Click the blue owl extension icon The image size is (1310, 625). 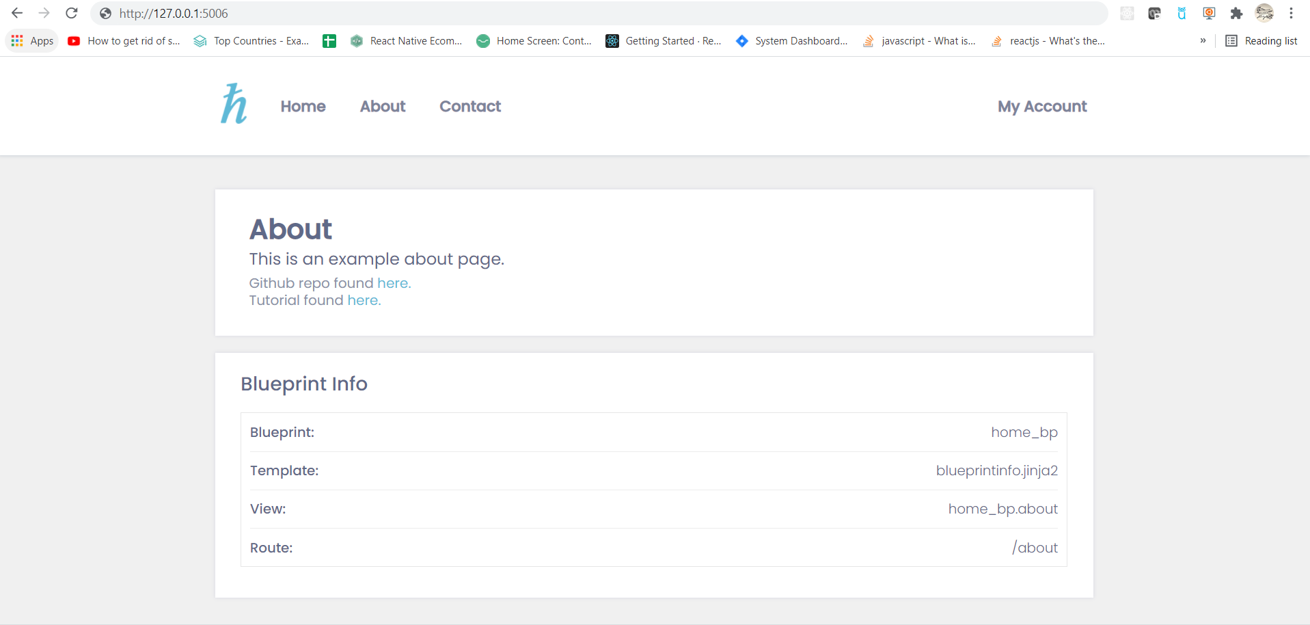(x=1182, y=13)
